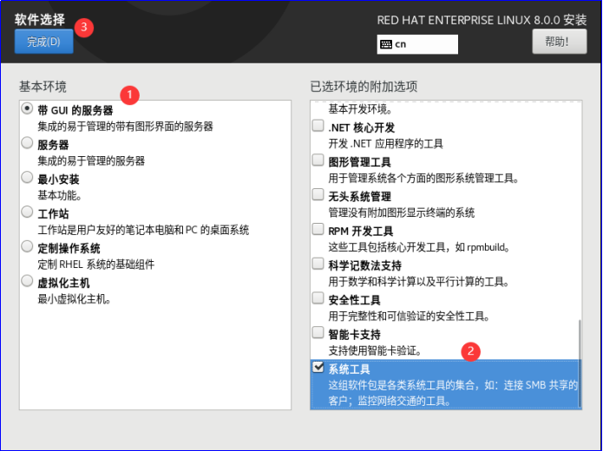The height and width of the screenshot is (451, 603).
Task: Select the 工作站 radio button
Action: (27, 212)
